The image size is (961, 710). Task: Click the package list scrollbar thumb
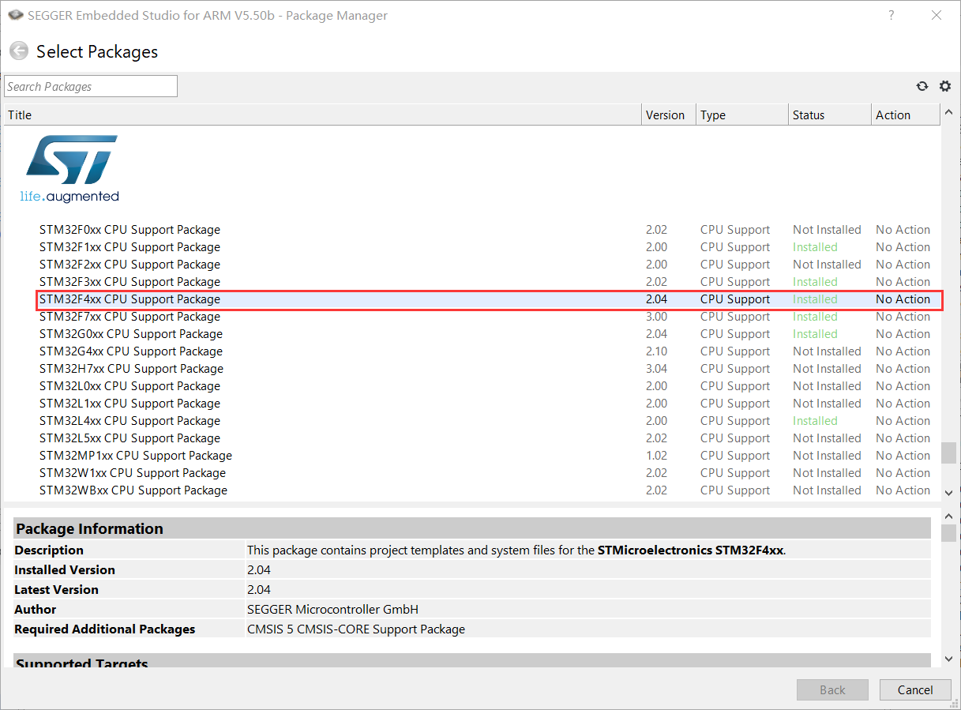pos(948,453)
